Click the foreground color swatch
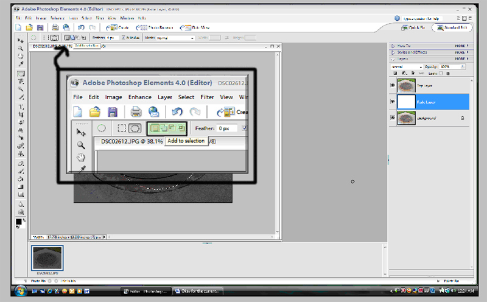Image resolution: width=487 pixels, height=302 pixels. (18, 222)
